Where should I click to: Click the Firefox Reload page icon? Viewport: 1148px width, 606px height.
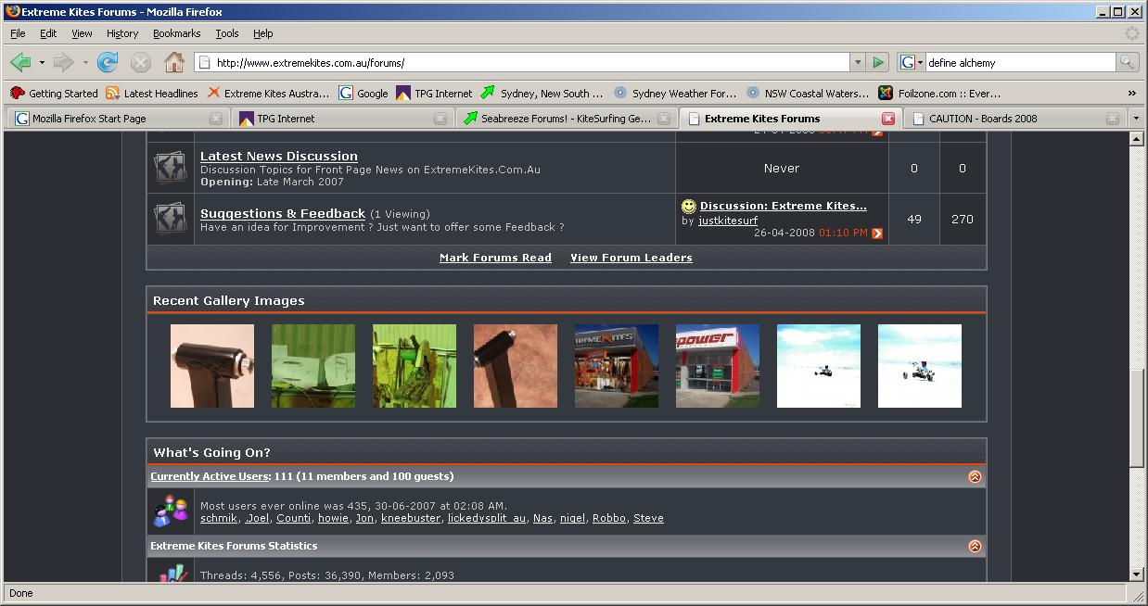108,62
